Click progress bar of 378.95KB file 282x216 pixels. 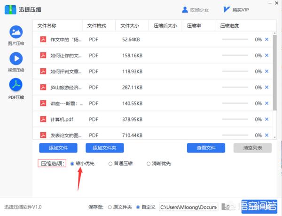click(235, 119)
